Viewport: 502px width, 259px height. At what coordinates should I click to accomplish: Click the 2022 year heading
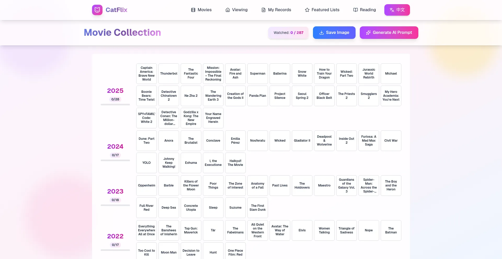pyautogui.click(x=115, y=236)
